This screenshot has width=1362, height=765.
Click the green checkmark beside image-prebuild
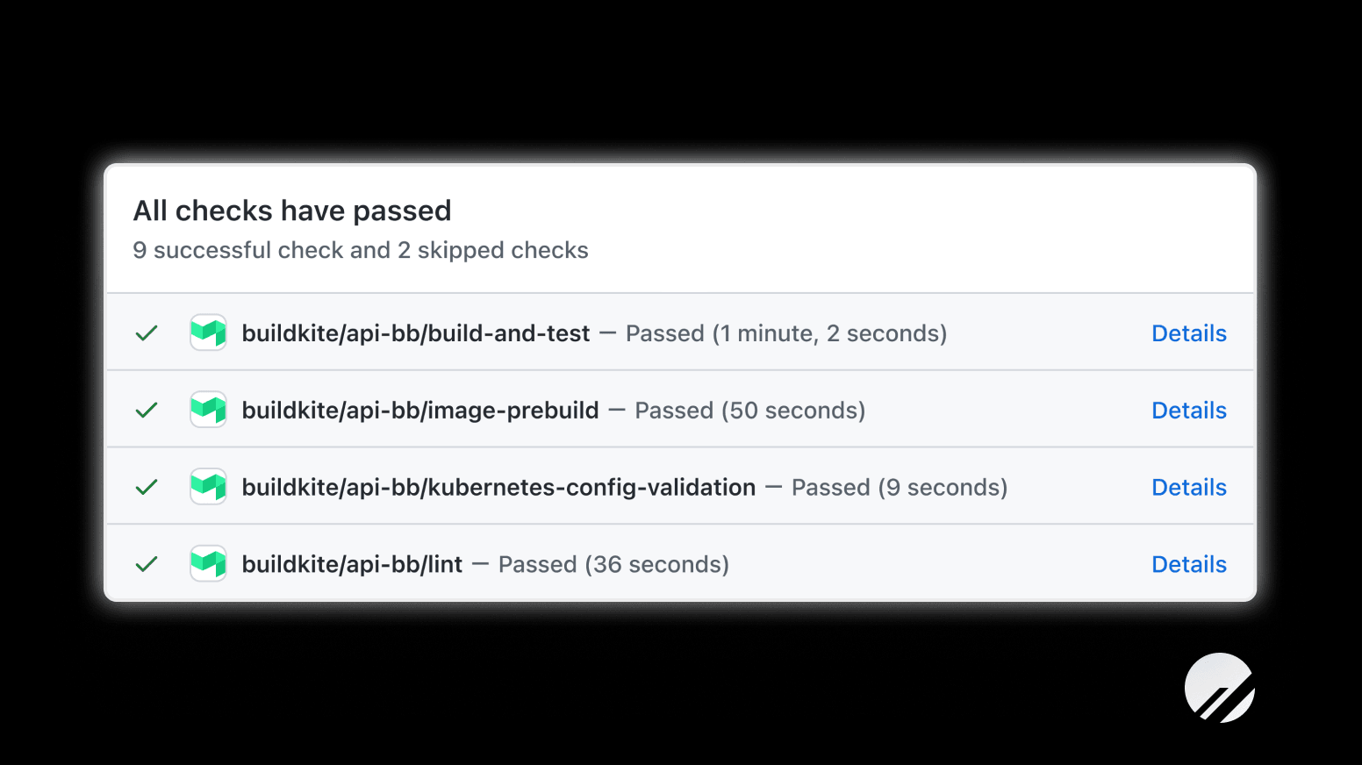[x=147, y=410]
